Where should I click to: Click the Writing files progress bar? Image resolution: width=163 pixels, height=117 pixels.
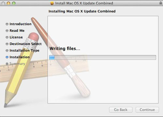tap(103, 57)
